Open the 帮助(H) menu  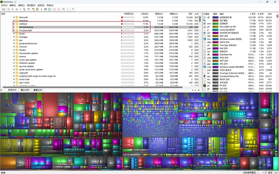(50, 5)
